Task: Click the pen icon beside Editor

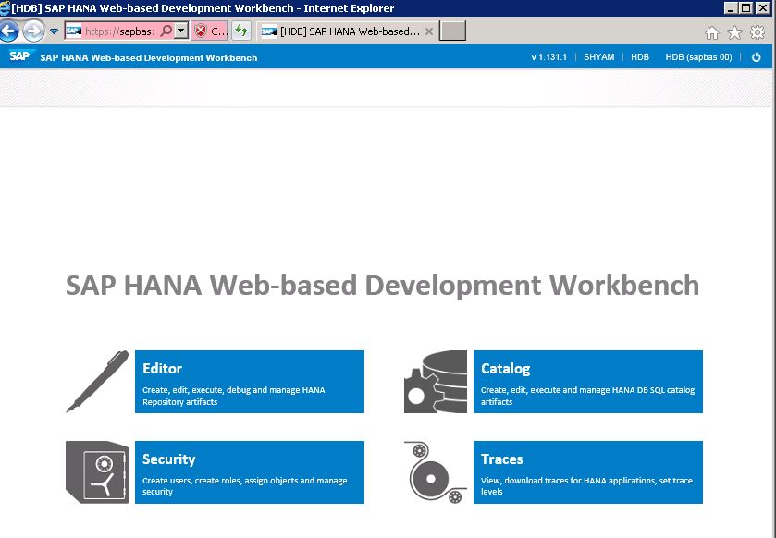Action: (97, 381)
